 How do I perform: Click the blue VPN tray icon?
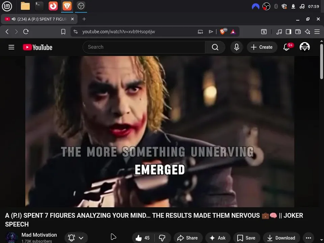(255, 6)
